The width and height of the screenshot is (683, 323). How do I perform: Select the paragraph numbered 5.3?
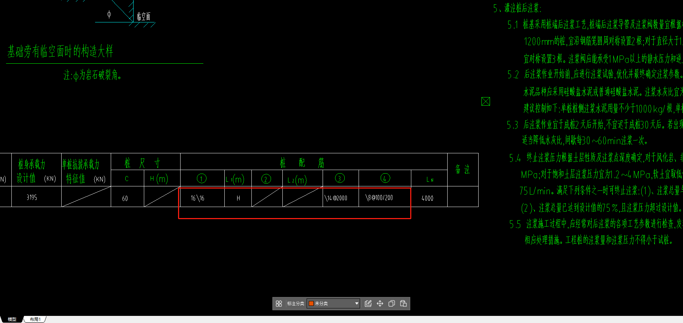click(595, 132)
